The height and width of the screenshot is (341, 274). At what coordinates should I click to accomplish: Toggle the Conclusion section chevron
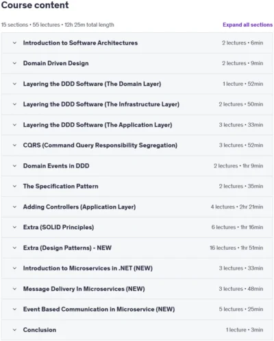[x=14, y=330]
